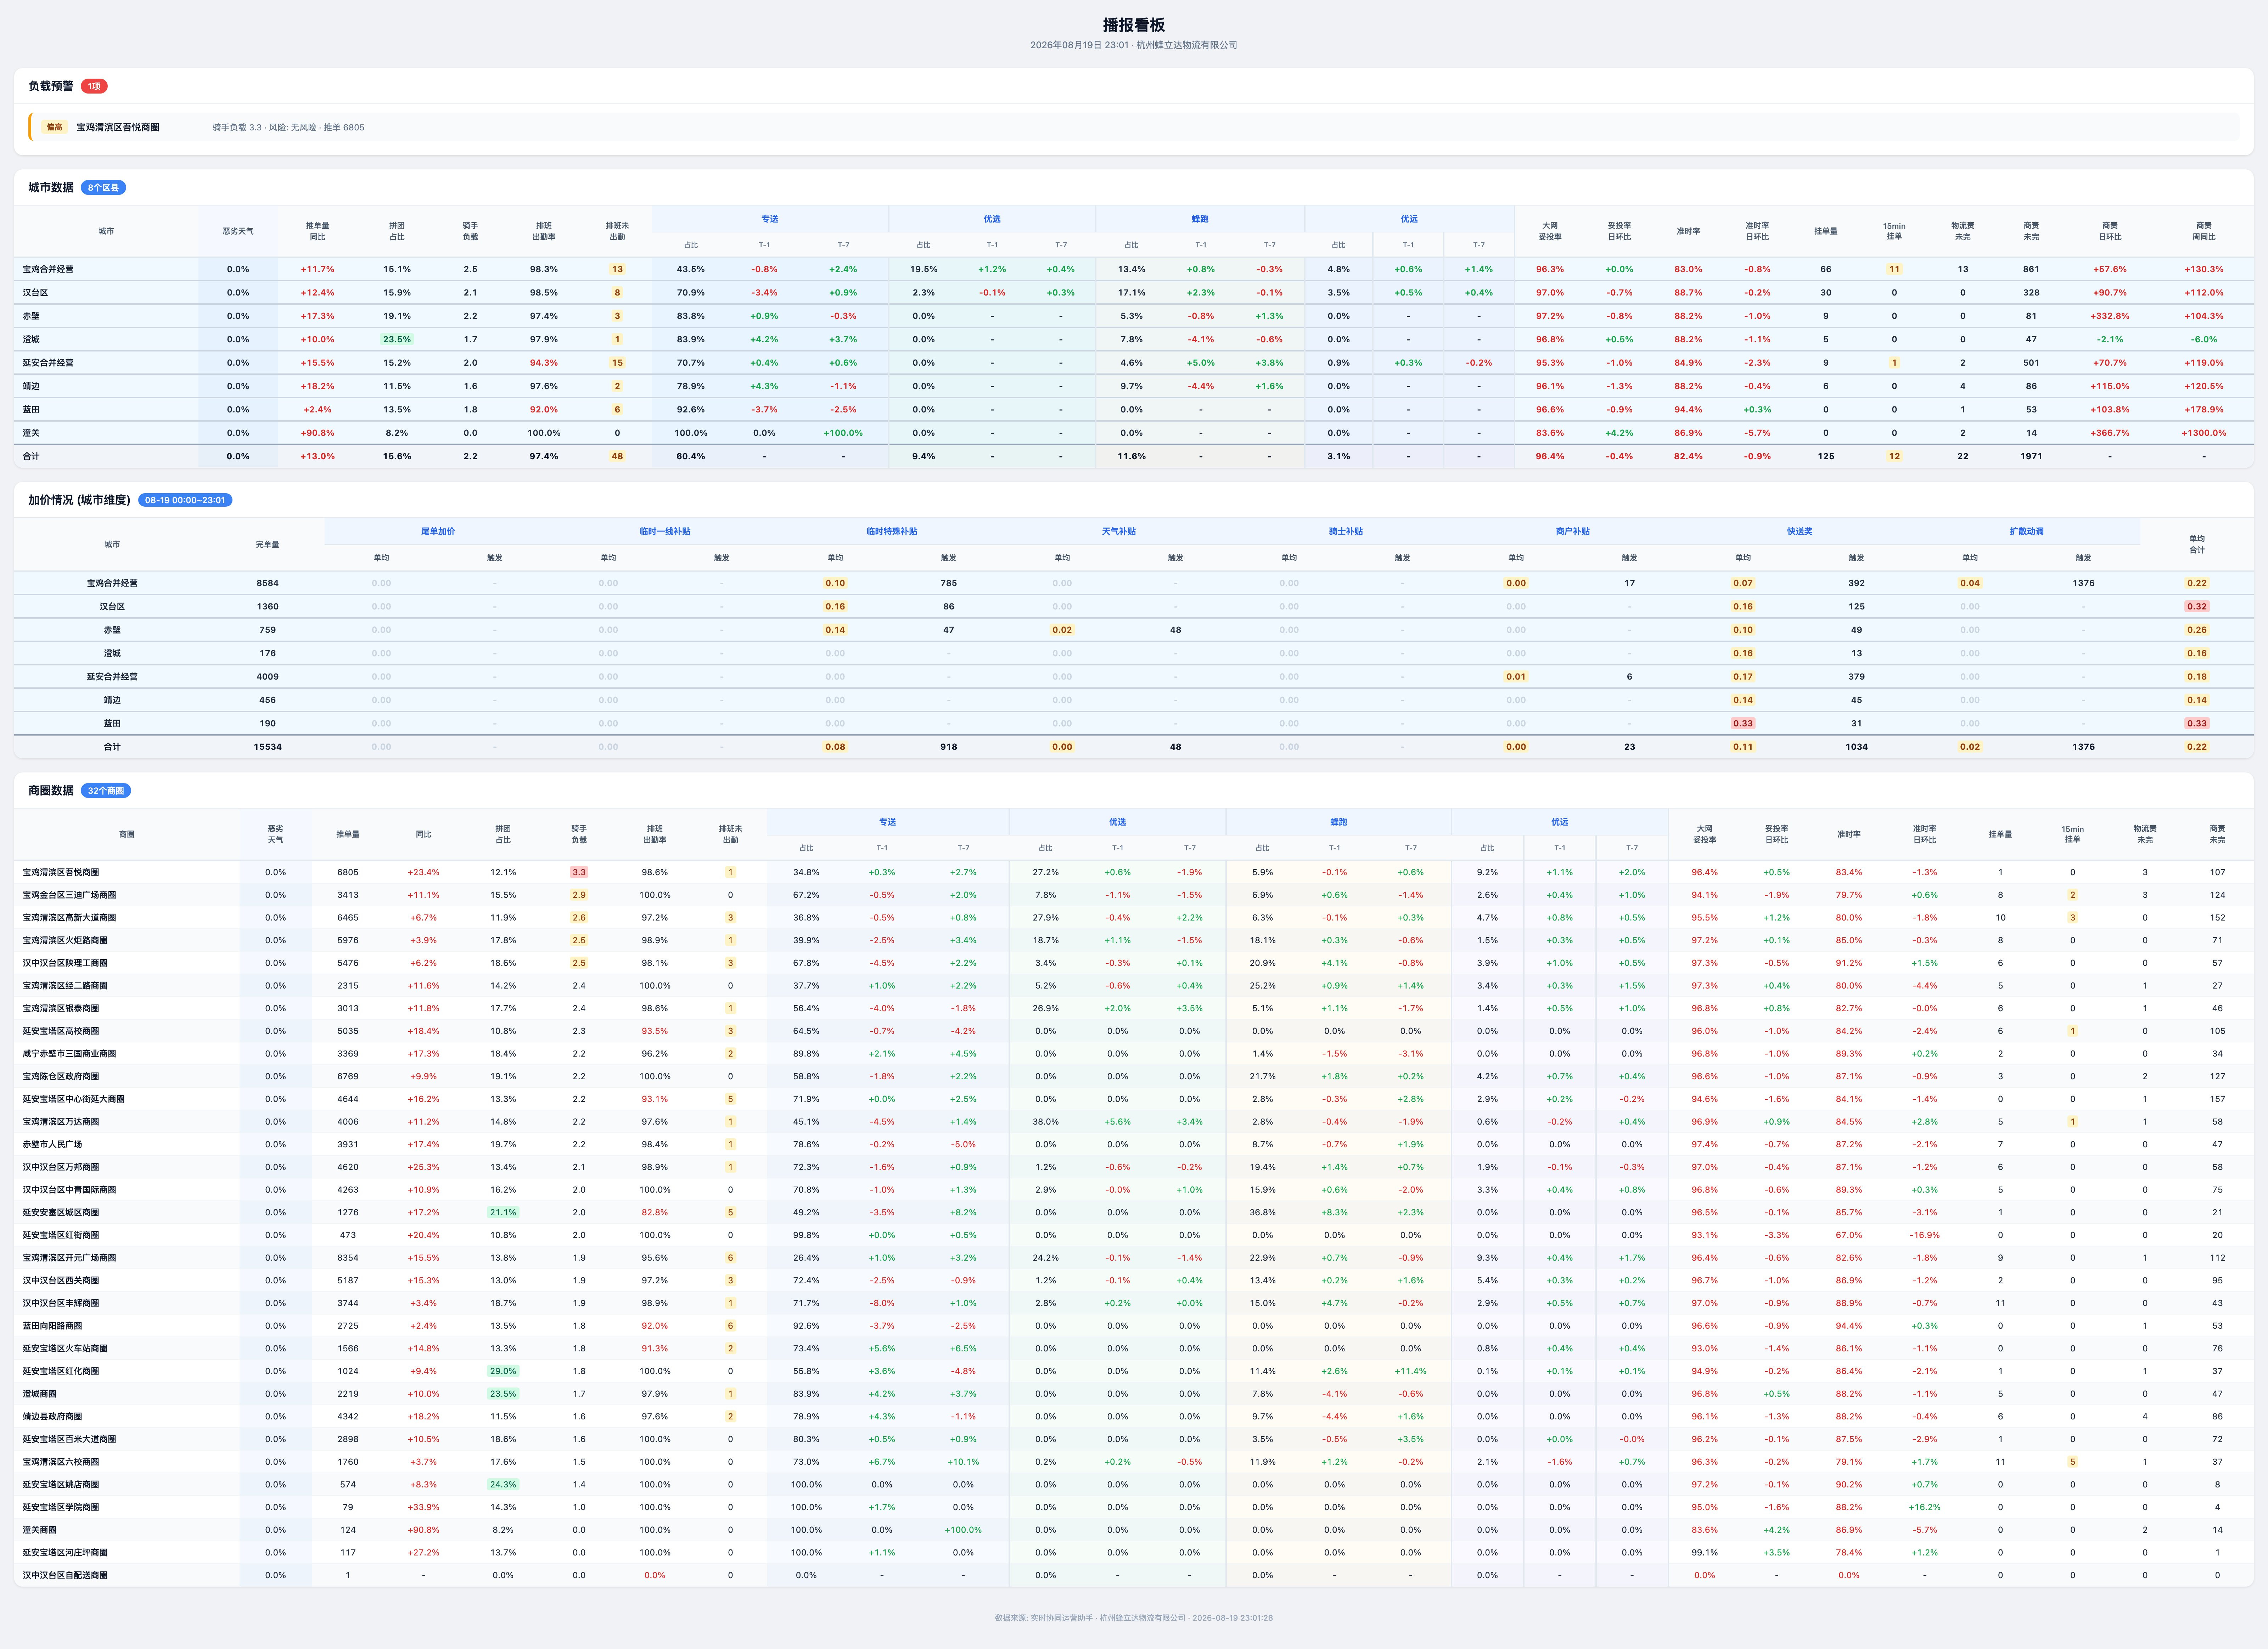Click the 推单量同比 column header in 城市数据
Screen dimensions: 2268x1649
(317, 231)
